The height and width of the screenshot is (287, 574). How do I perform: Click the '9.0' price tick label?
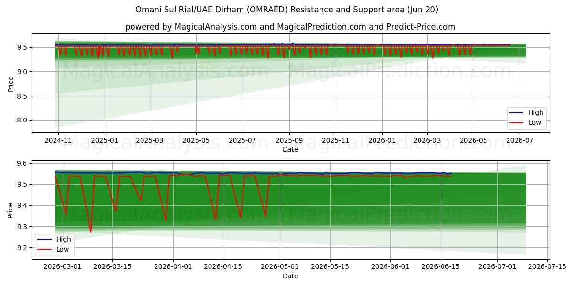(x=23, y=72)
